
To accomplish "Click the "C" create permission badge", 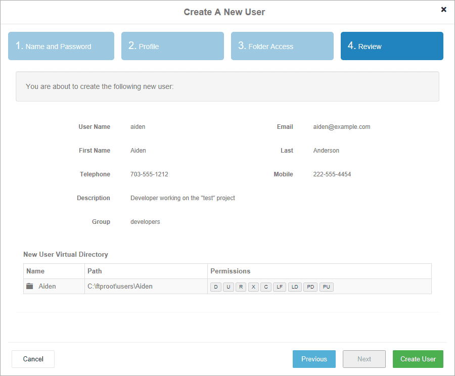I will point(266,287).
